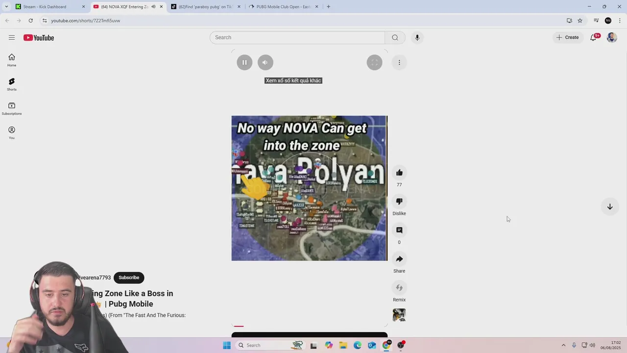Open YouTube notifications bell
Image resolution: width=627 pixels, height=353 pixels.
593,37
